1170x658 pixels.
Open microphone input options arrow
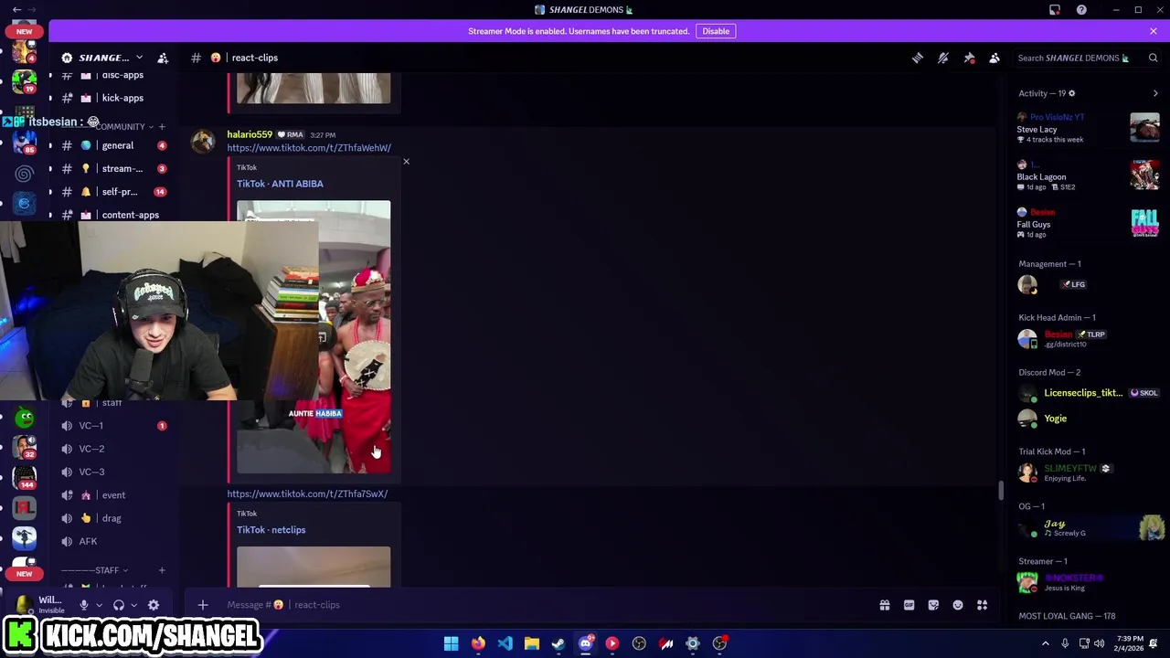click(99, 605)
